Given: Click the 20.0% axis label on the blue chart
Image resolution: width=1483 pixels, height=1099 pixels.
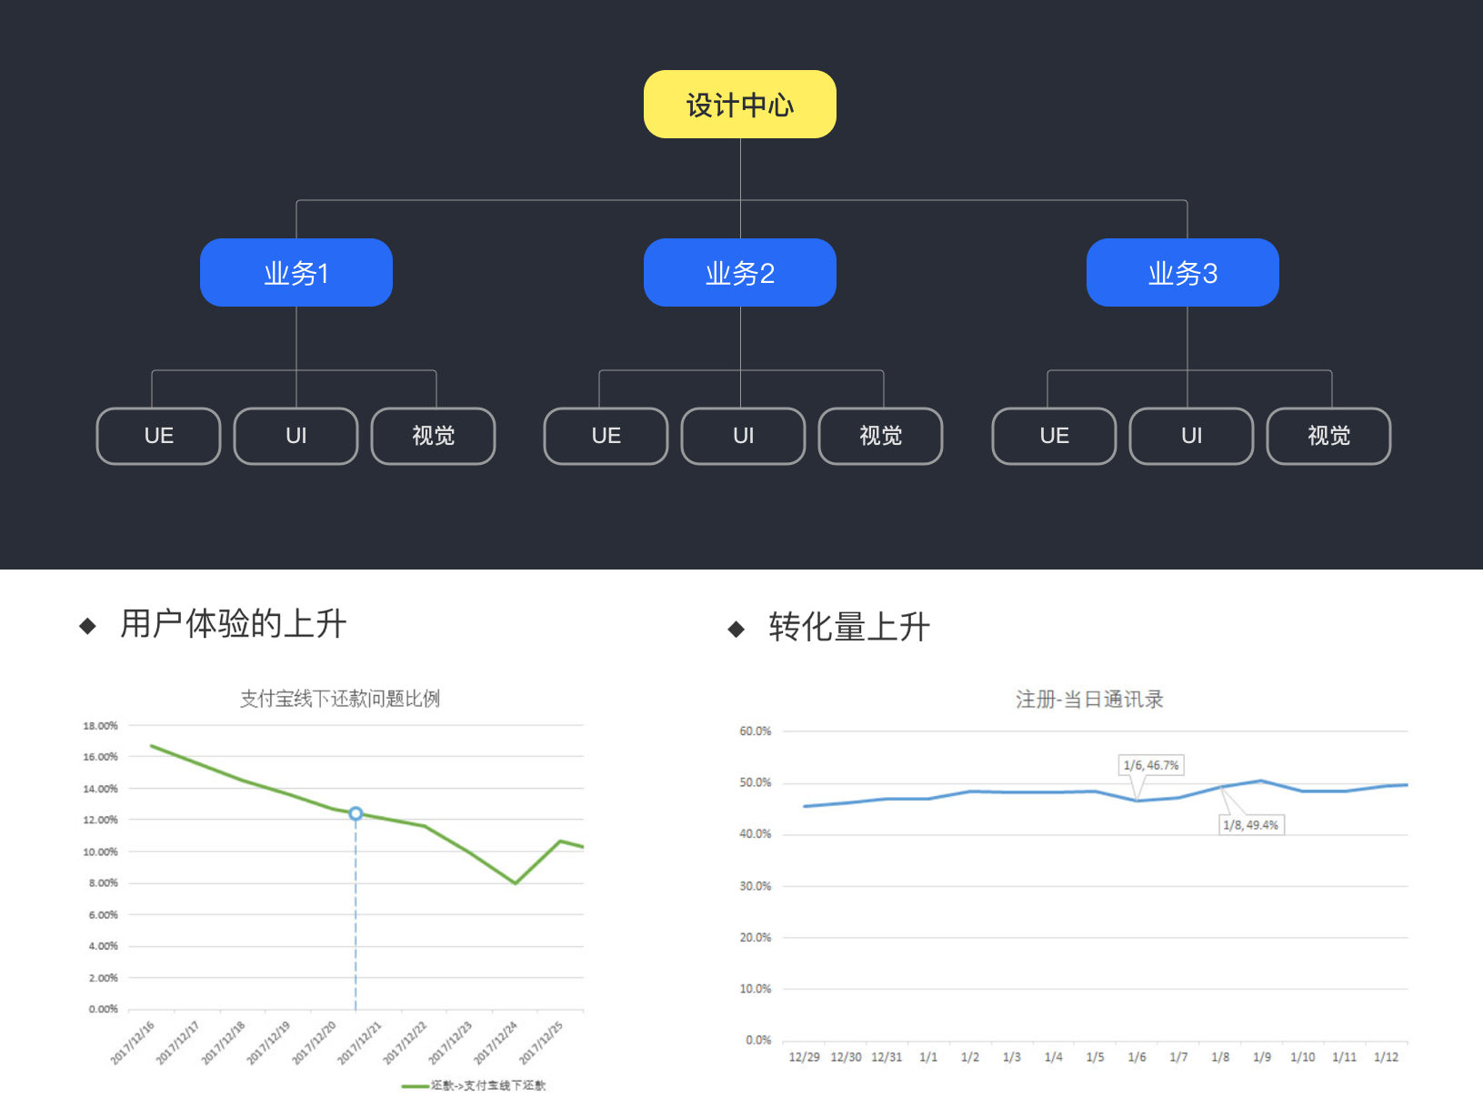Looking at the screenshot, I should pos(756,937).
